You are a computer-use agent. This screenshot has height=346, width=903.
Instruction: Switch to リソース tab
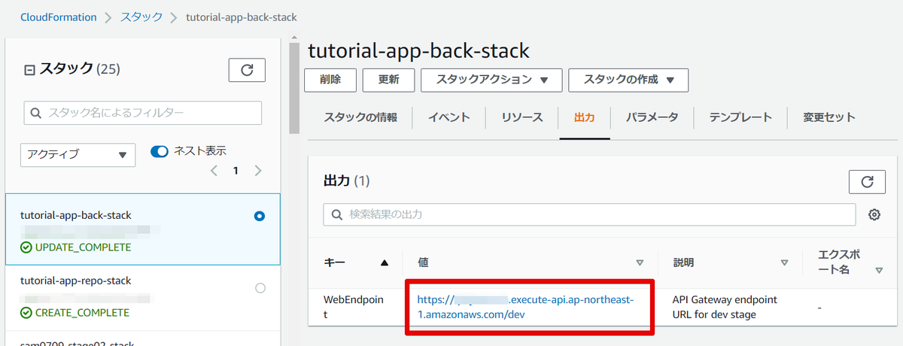(x=522, y=117)
